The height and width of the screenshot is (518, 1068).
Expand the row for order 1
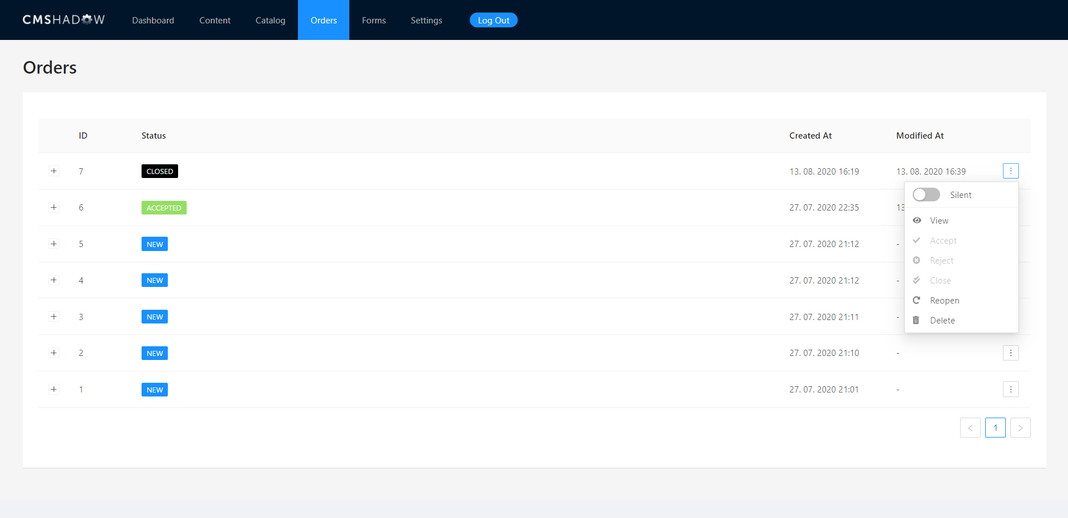[x=54, y=389]
